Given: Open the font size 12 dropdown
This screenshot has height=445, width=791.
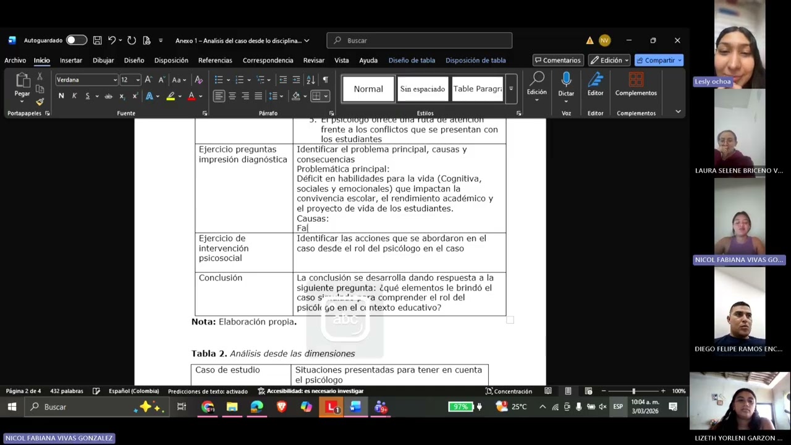Looking at the screenshot, I should point(138,80).
